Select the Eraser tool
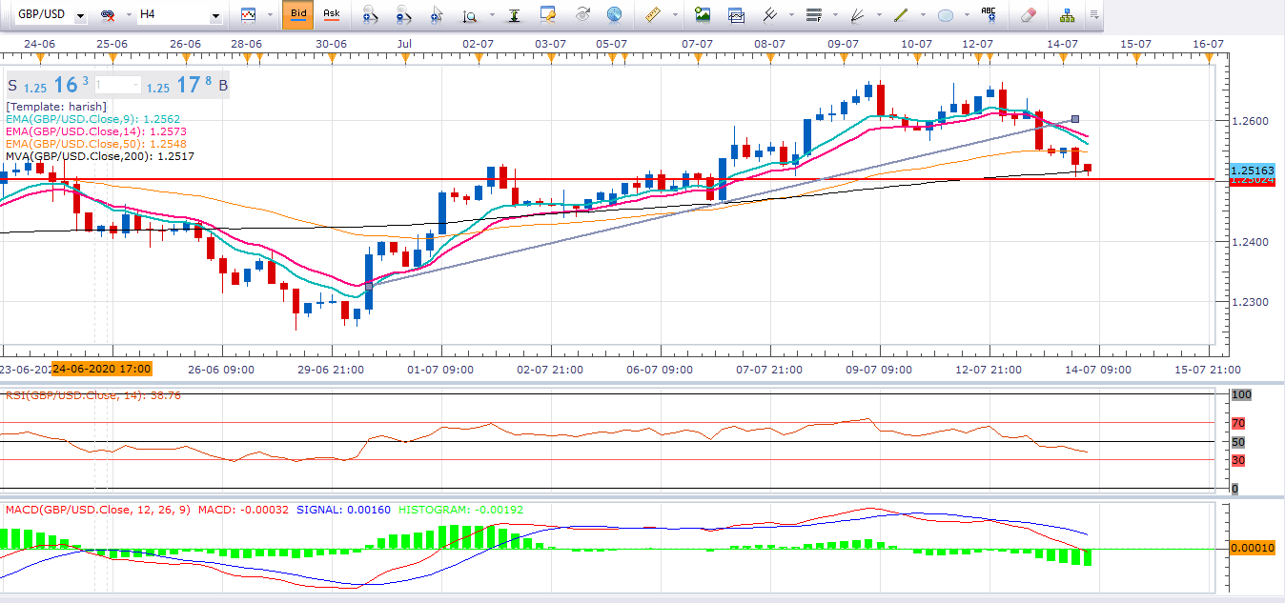 (1030, 13)
